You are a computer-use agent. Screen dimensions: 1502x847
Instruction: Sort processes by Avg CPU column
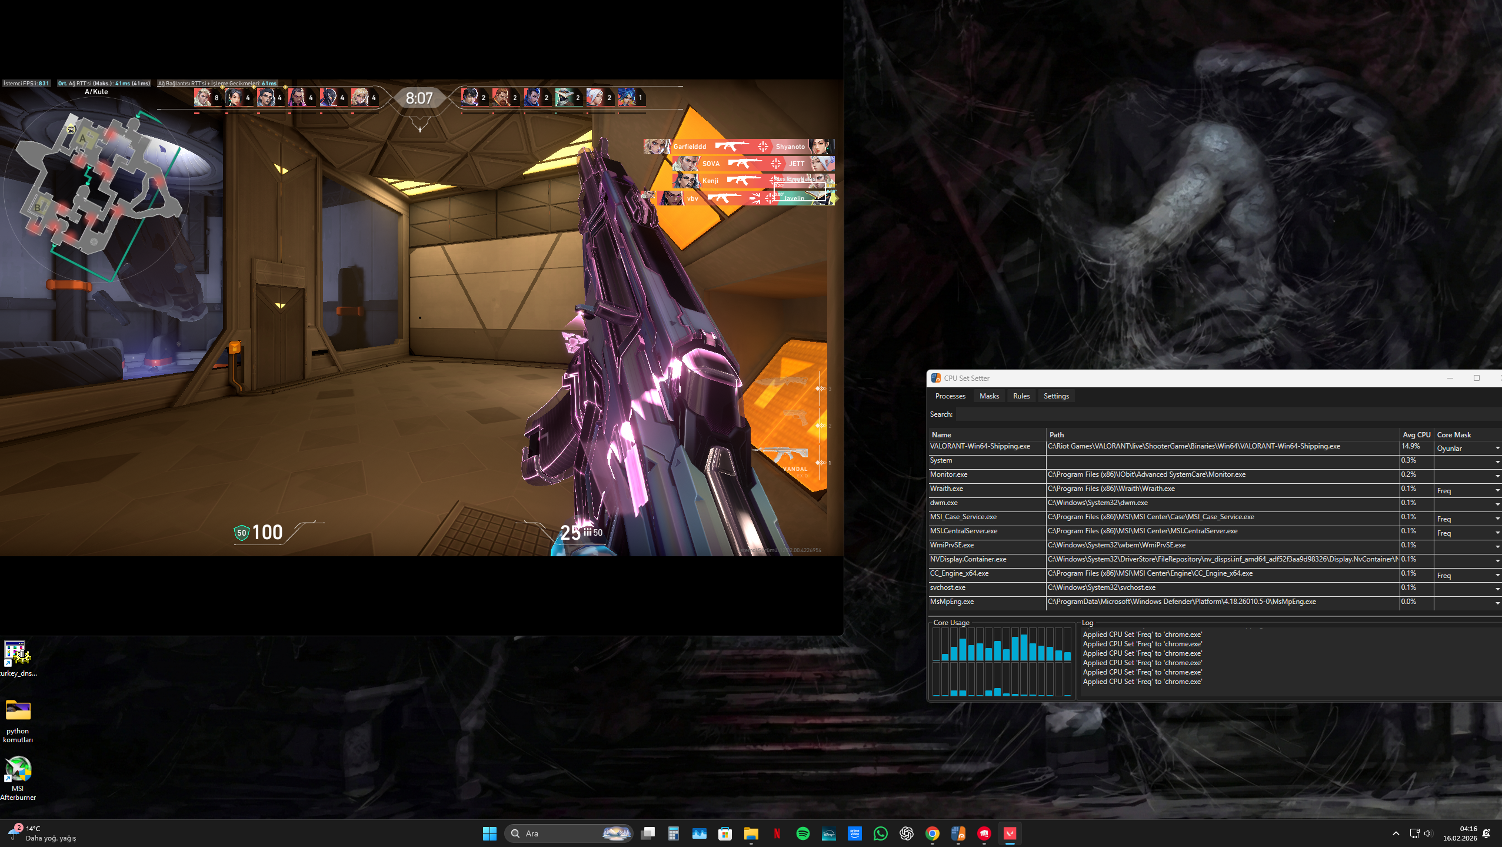point(1417,435)
